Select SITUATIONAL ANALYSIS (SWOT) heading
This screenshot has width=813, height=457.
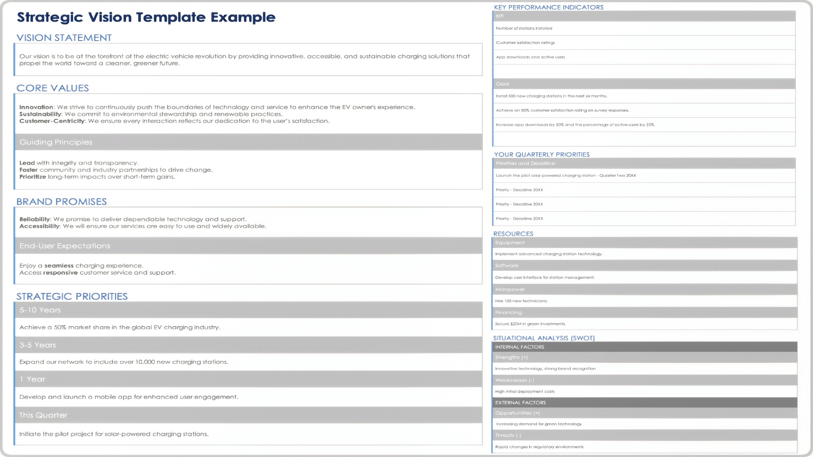[x=544, y=338]
